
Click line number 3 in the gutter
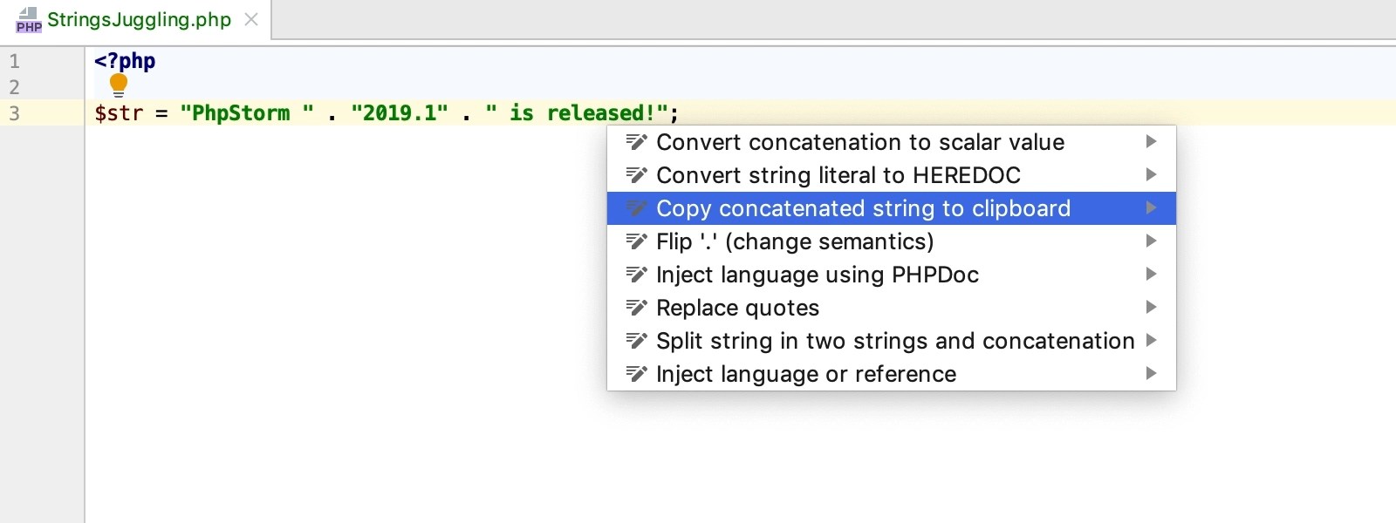pyautogui.click(x=14, y=113)
